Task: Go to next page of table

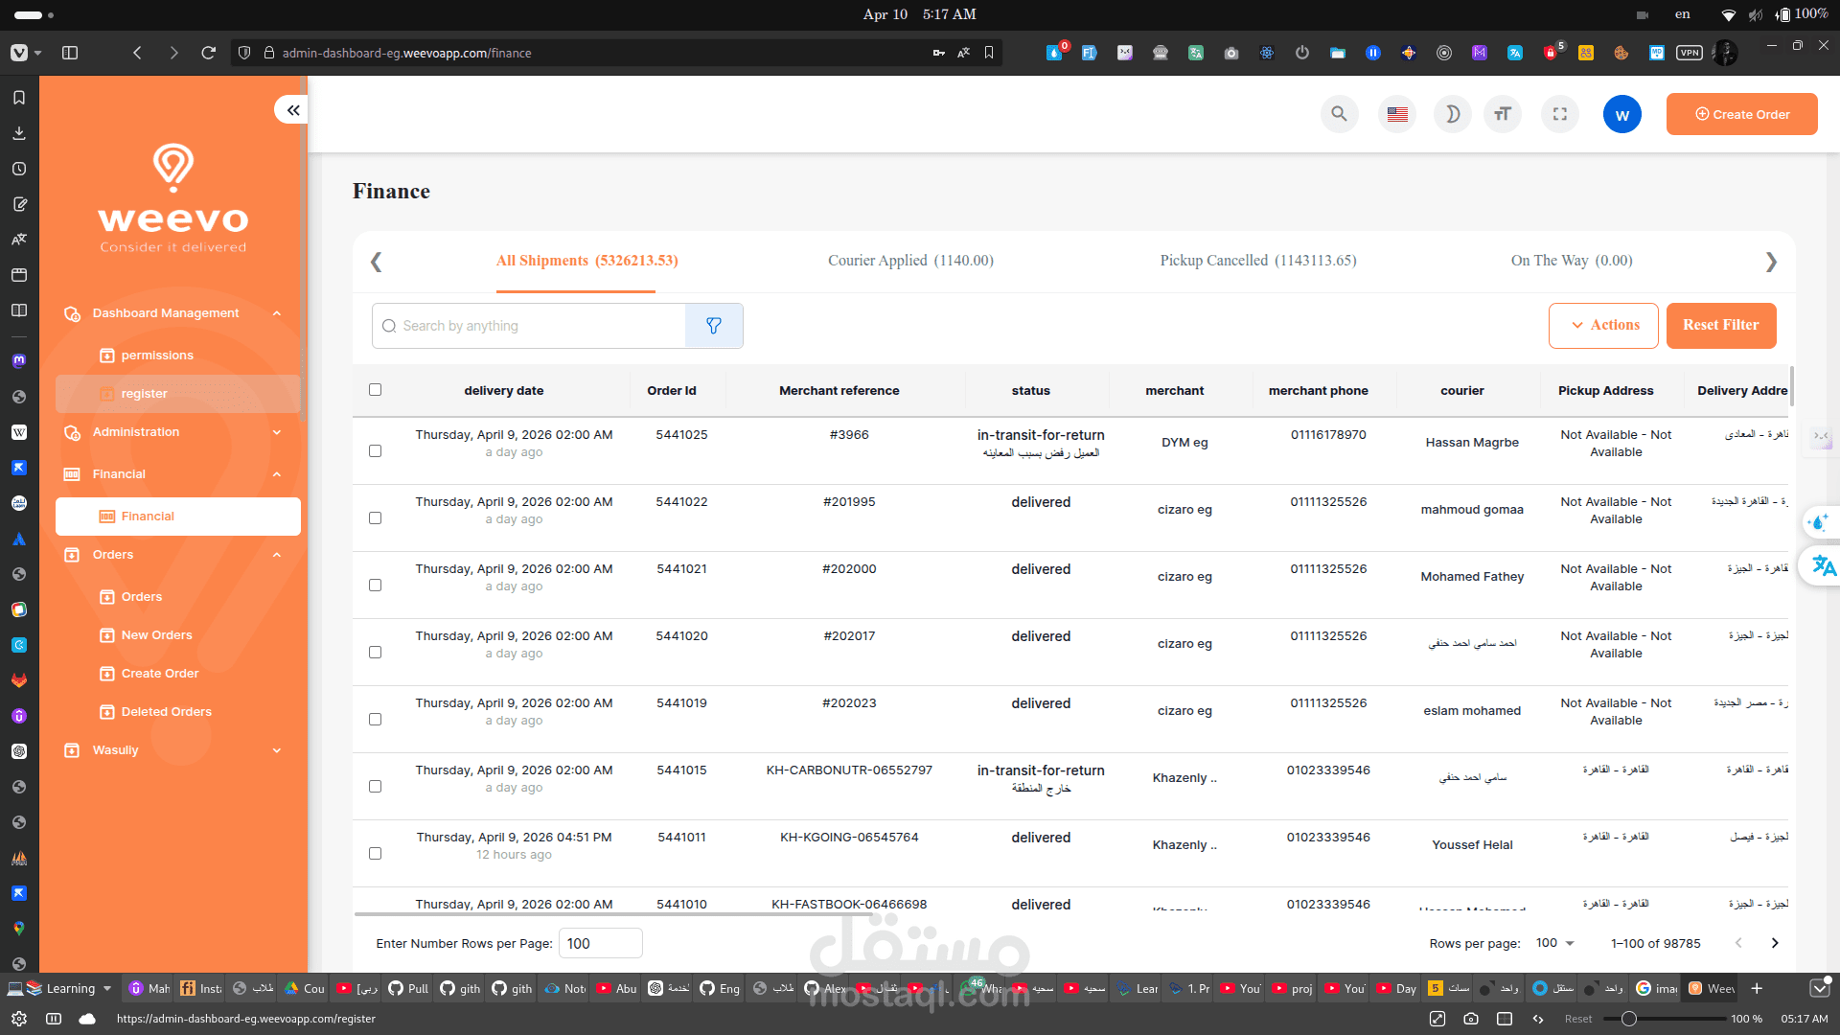Action: [x=1774, y=943]
